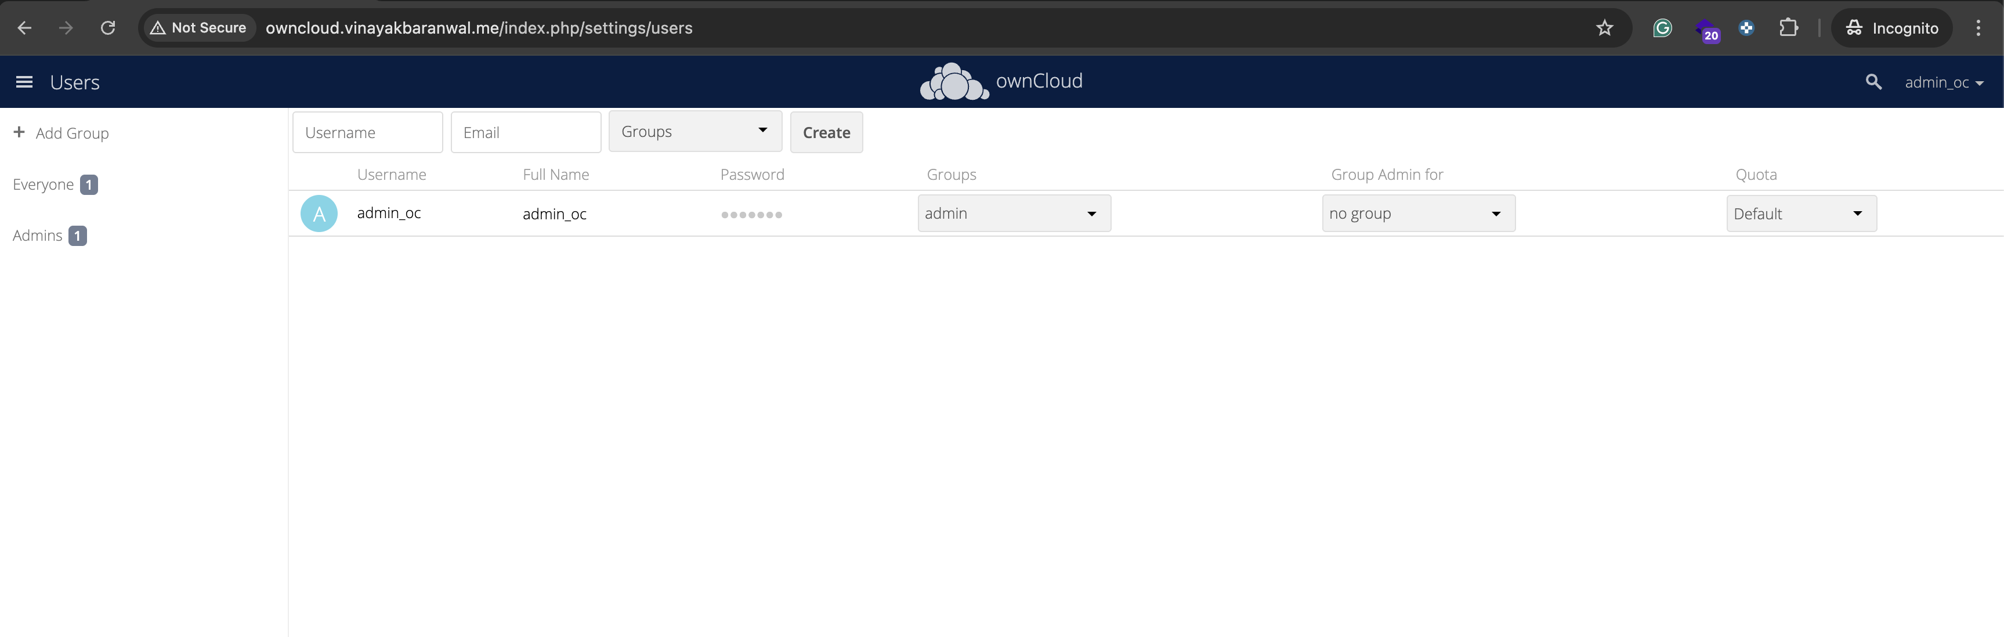Image resolution: width=2004 pixels, height=637 pixels.
Task: Click the Not Secure warning in the address bar
Action: (198, 27)
